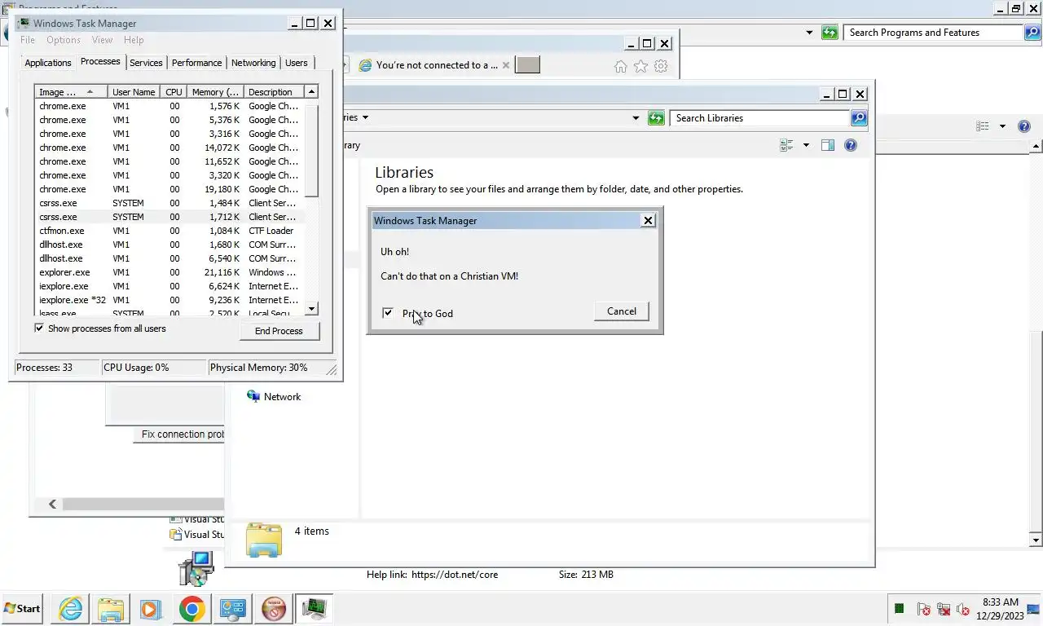Refresh the Programs and Features address bar

click(830, 33)
